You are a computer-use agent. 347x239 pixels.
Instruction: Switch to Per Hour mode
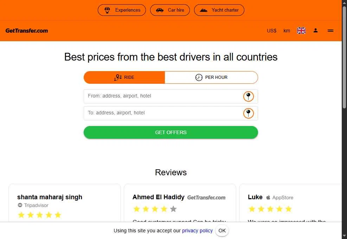pos(211,77)
